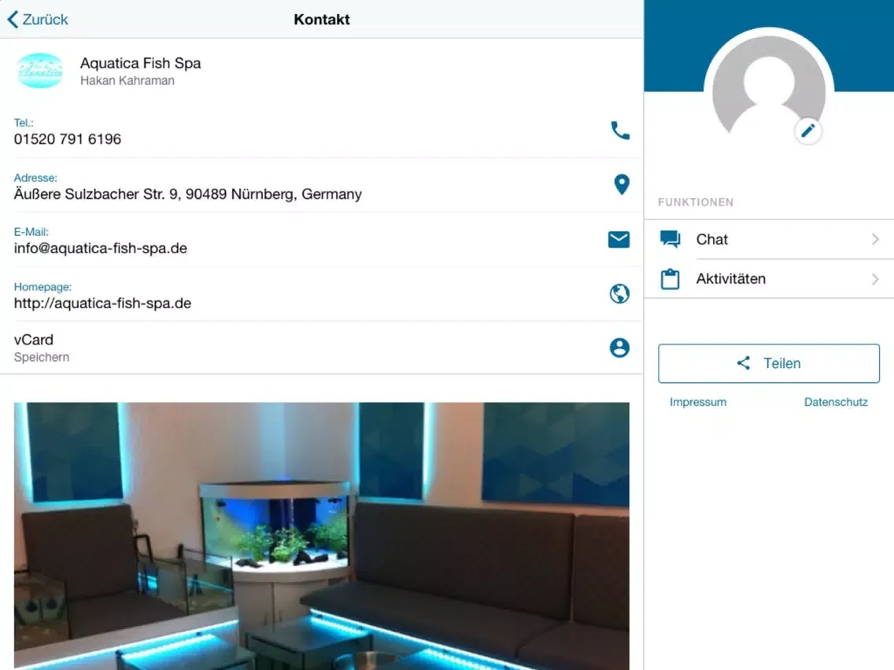Tap the Chat speech bubble icon
Screen dimensions: 894x670
click(670, 240)
